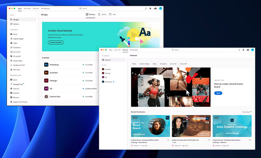Screen dimensions: 261x158
Task: Open notifications bell in back window header
Action: pos(150,8)
